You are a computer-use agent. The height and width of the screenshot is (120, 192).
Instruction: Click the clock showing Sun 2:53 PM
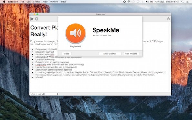tap(172, 2)
